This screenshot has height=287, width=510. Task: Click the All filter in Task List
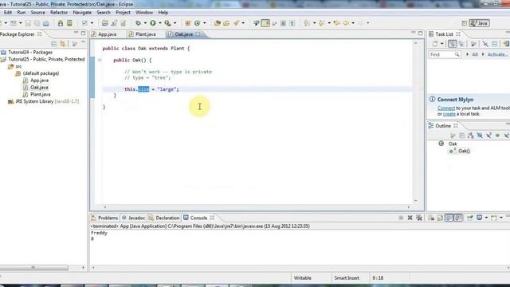[475, 54]
